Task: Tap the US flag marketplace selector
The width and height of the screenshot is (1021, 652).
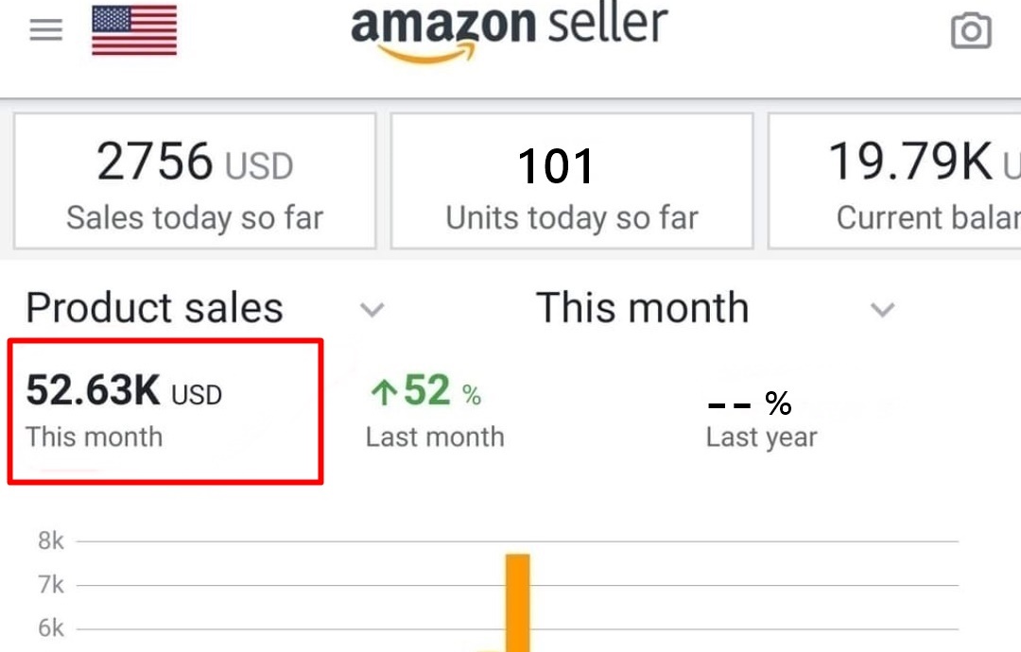Action: (134, 29)
